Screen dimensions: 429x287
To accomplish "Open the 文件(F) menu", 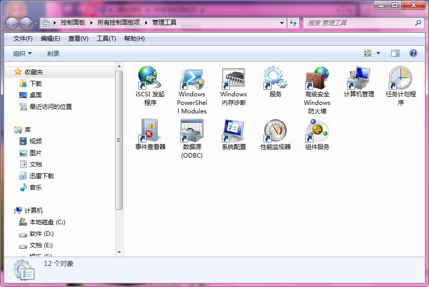I will 23,39.
